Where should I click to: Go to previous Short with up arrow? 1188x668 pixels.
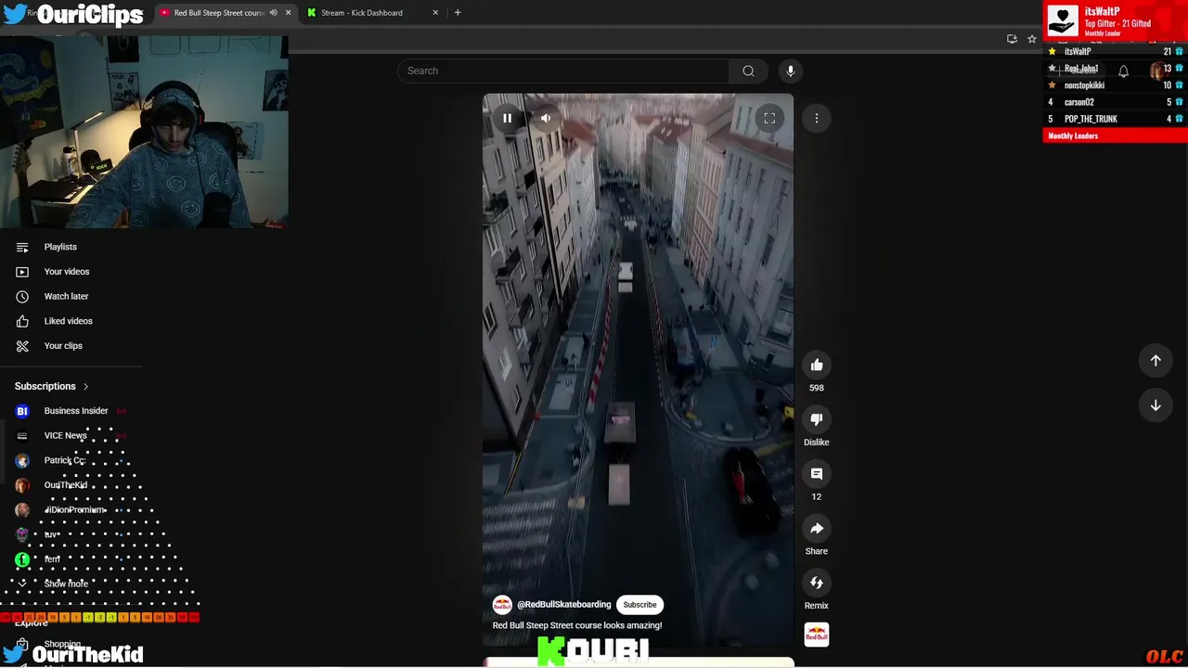(x=1156, y=360)
